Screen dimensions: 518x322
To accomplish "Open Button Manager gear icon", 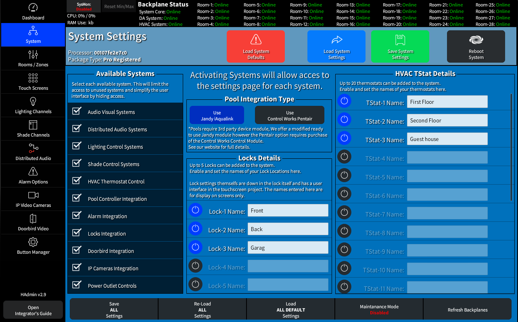I will coord(33,242).
